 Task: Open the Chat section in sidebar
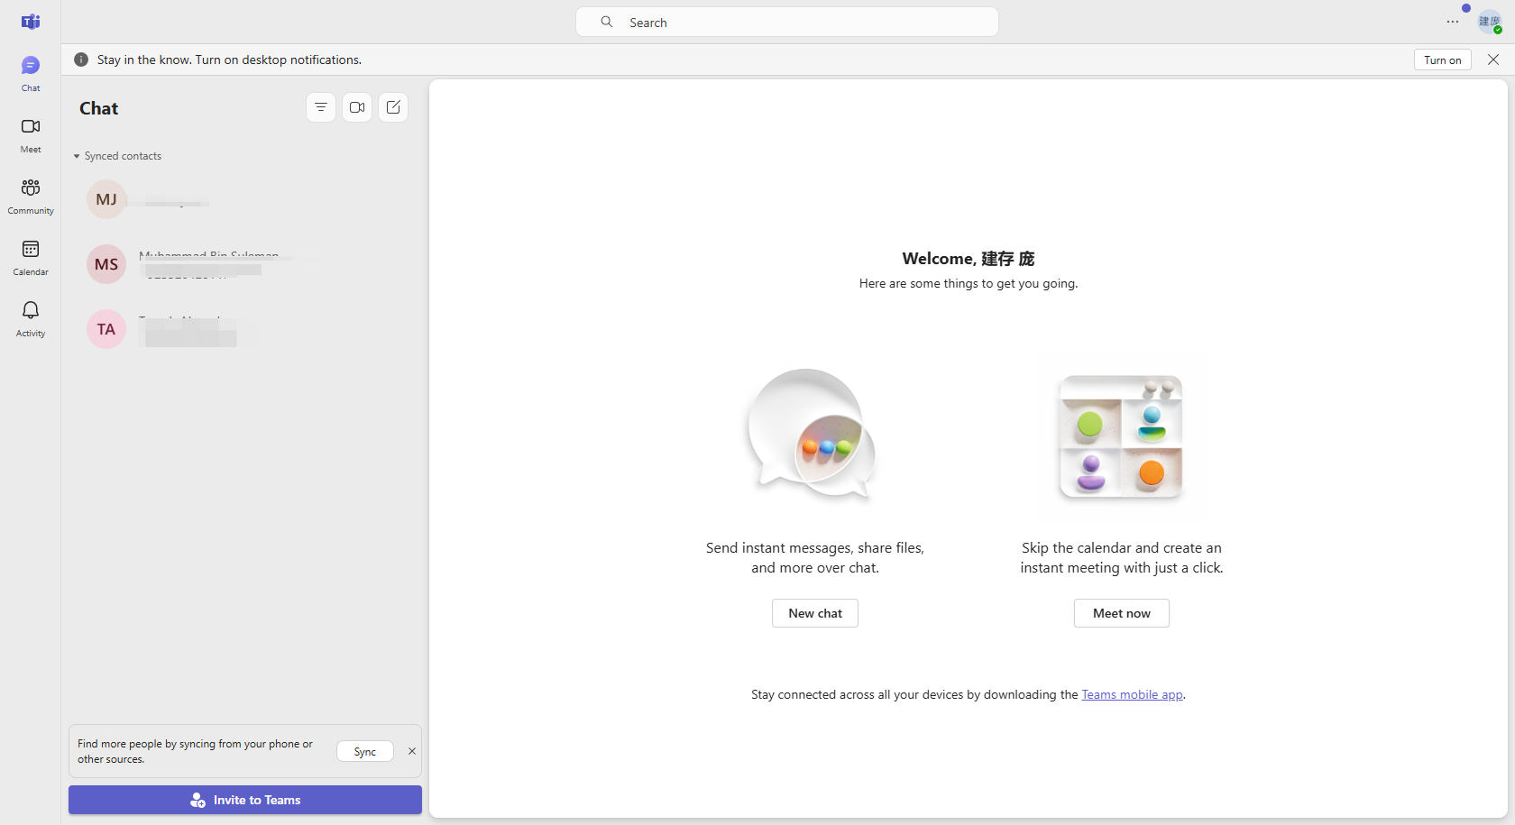coord(30,72)
